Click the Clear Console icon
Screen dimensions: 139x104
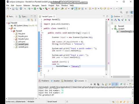[103, 84]
